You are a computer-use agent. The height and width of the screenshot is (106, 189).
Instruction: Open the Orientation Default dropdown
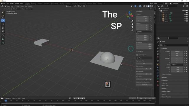[15, 9]
